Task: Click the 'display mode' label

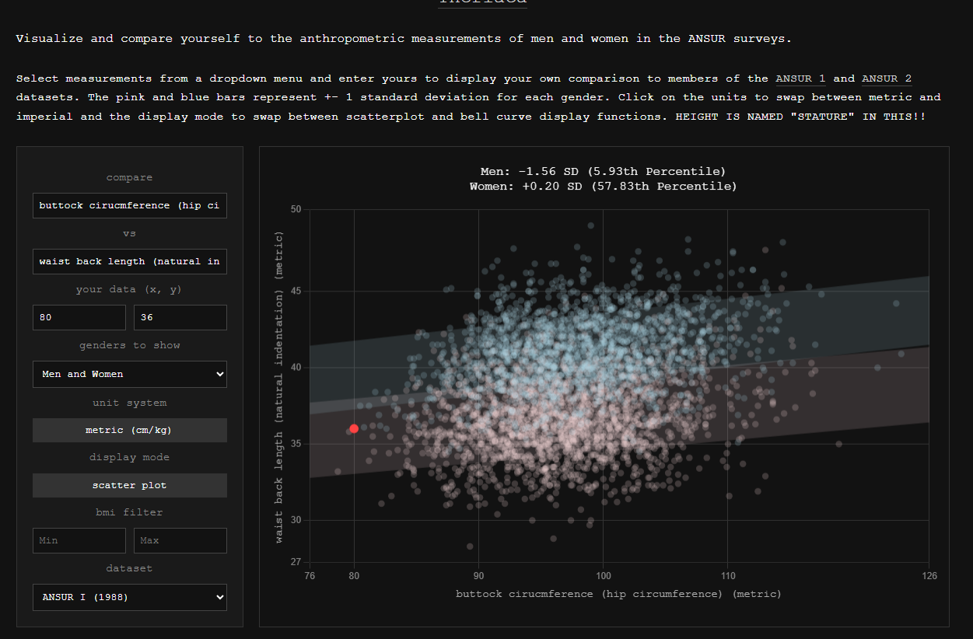Action: point(130,457)
